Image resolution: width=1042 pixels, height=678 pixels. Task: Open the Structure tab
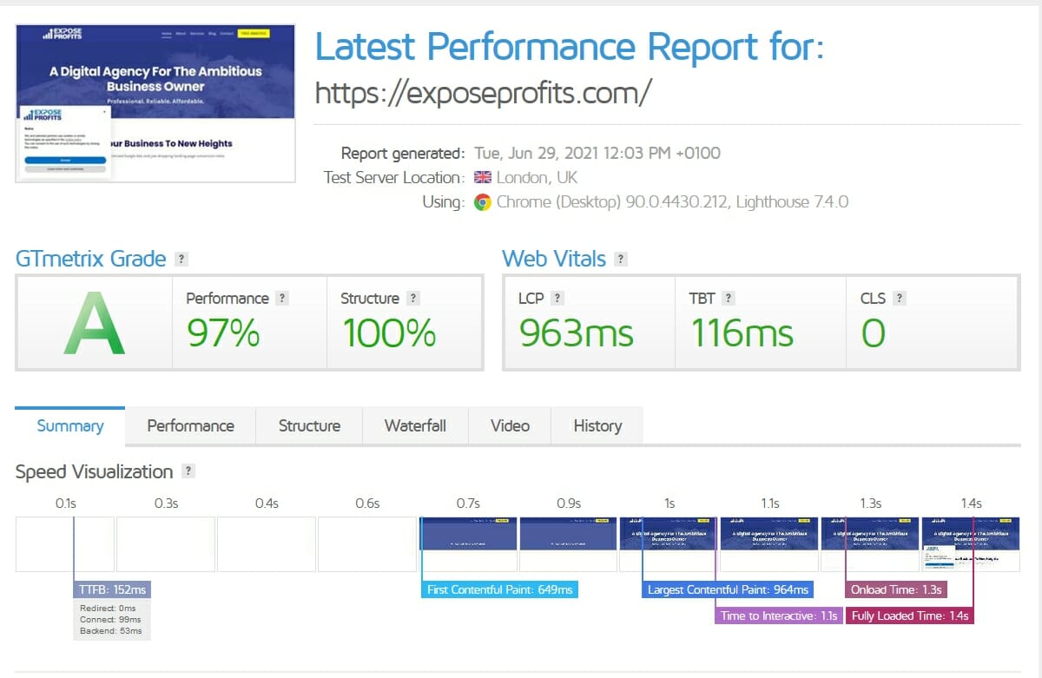tap(309, 425)
